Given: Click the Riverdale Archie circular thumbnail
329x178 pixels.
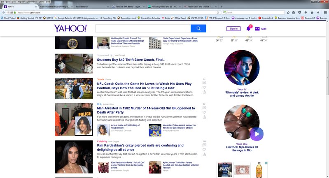Looking at the screenshot, I should pos(242,68).
